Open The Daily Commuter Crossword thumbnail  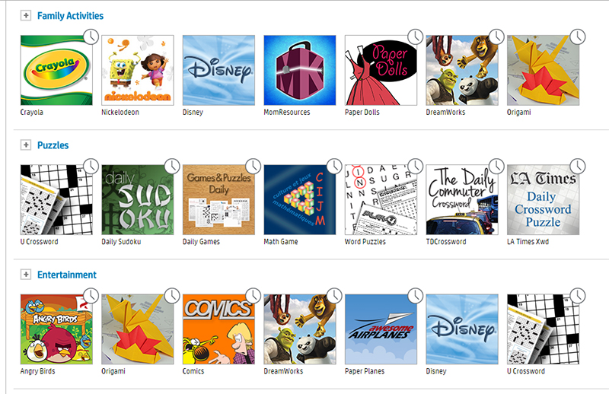[x=462, y=199]
